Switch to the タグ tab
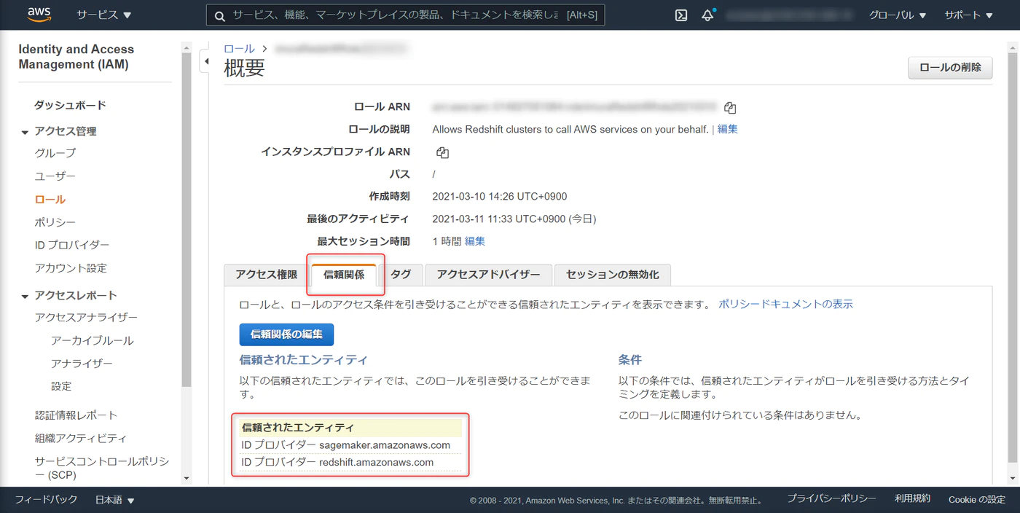This screenshot has width=1020, height=513. [x=401, y=275]
